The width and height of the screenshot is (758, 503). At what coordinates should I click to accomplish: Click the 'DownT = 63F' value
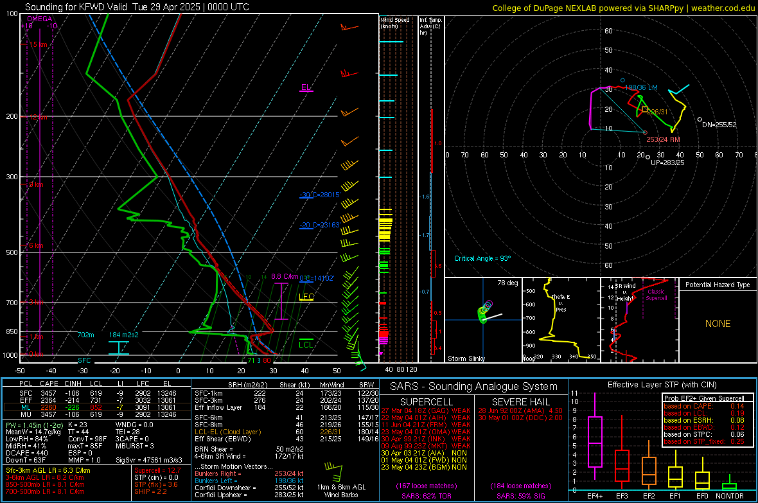point(26,460)
